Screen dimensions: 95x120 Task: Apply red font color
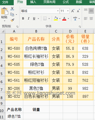click(64, 18)
